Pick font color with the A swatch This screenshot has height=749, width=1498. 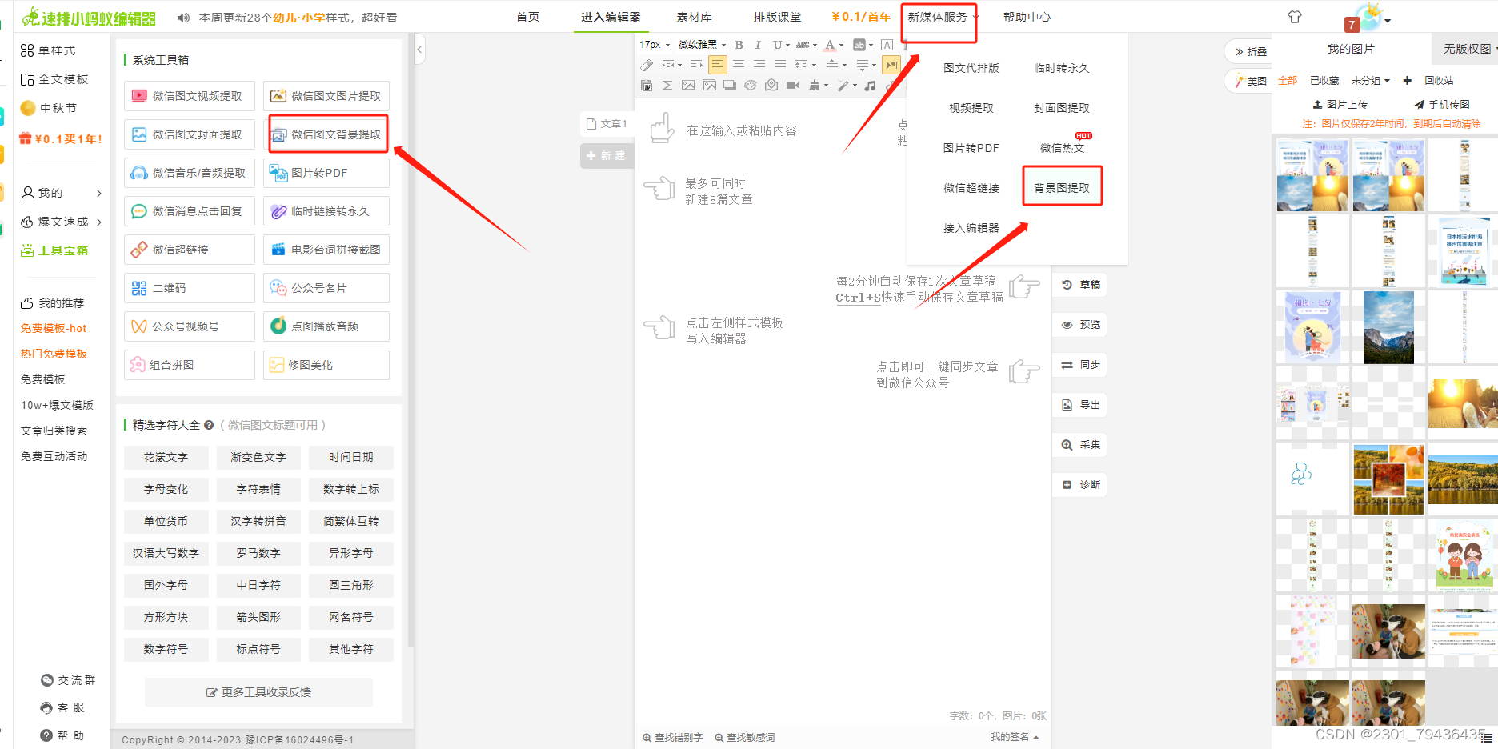pyautogui.click(x=831, y=45)
